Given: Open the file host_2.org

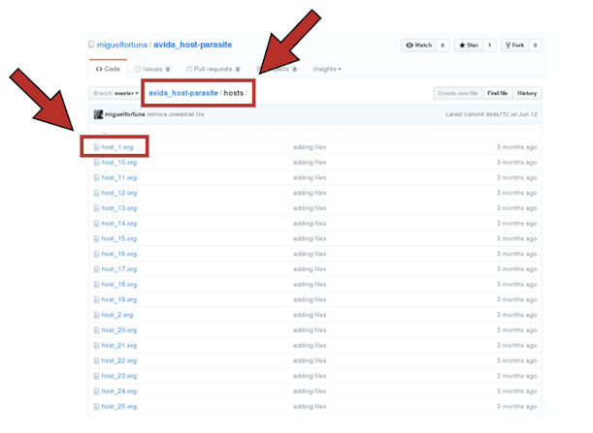Looking at the screenshot, I should 117,315.
